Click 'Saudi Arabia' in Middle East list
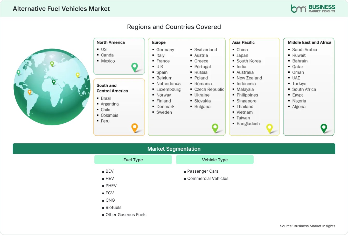The height and width of the screenshot is (235, 348). pos(304,50)
